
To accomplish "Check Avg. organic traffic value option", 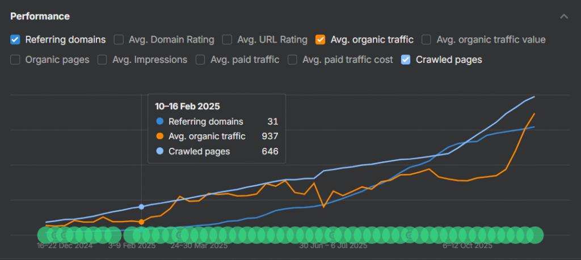I will 426,40.
